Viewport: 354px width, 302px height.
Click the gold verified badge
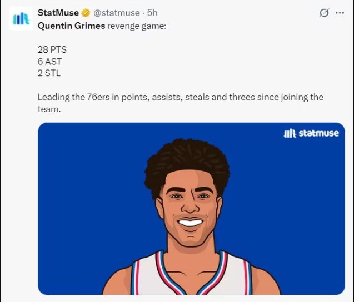click(86, 13)
